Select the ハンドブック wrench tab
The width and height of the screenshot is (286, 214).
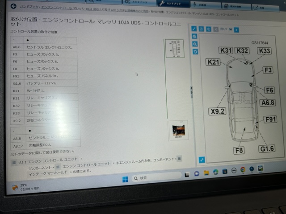173,3
